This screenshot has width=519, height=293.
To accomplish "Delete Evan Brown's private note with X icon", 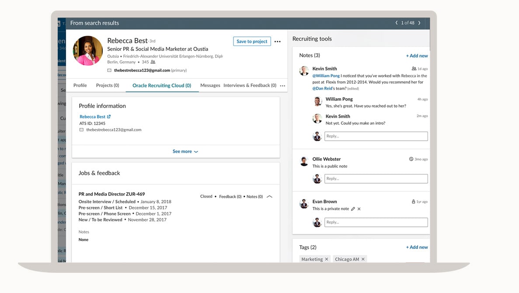I will coord(359,209).
